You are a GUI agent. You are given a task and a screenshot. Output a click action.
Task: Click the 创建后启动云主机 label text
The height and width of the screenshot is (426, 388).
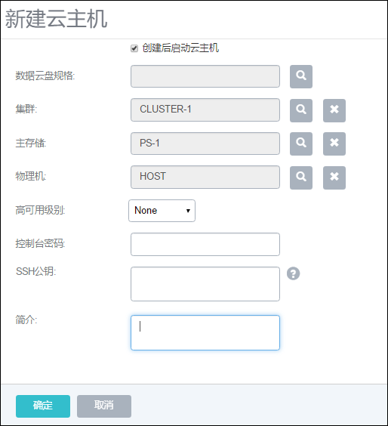tap(180, 48)
